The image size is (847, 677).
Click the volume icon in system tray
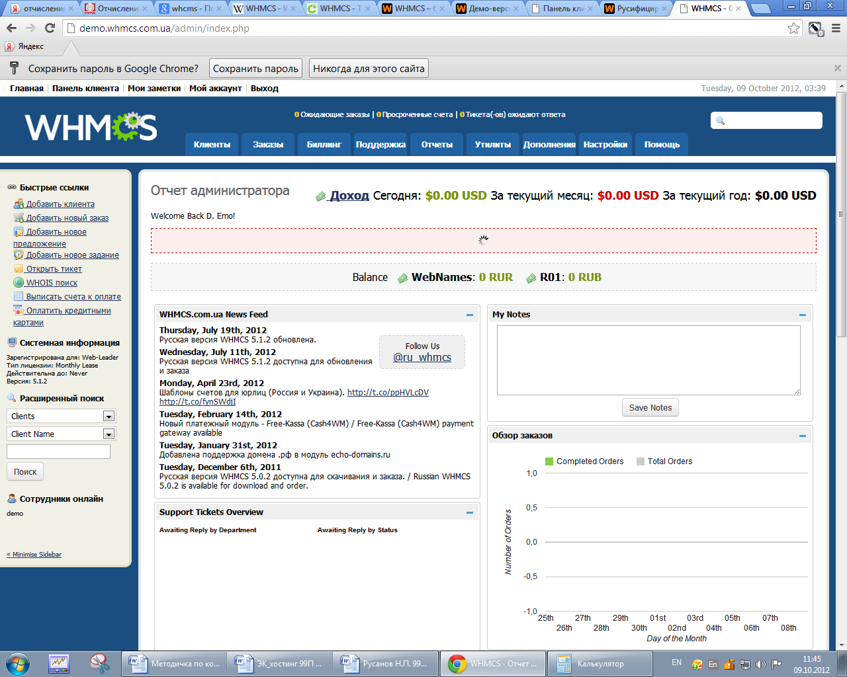pos(760,664)
